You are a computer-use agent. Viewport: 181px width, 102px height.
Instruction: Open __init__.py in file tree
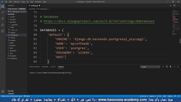pos(14,30)
